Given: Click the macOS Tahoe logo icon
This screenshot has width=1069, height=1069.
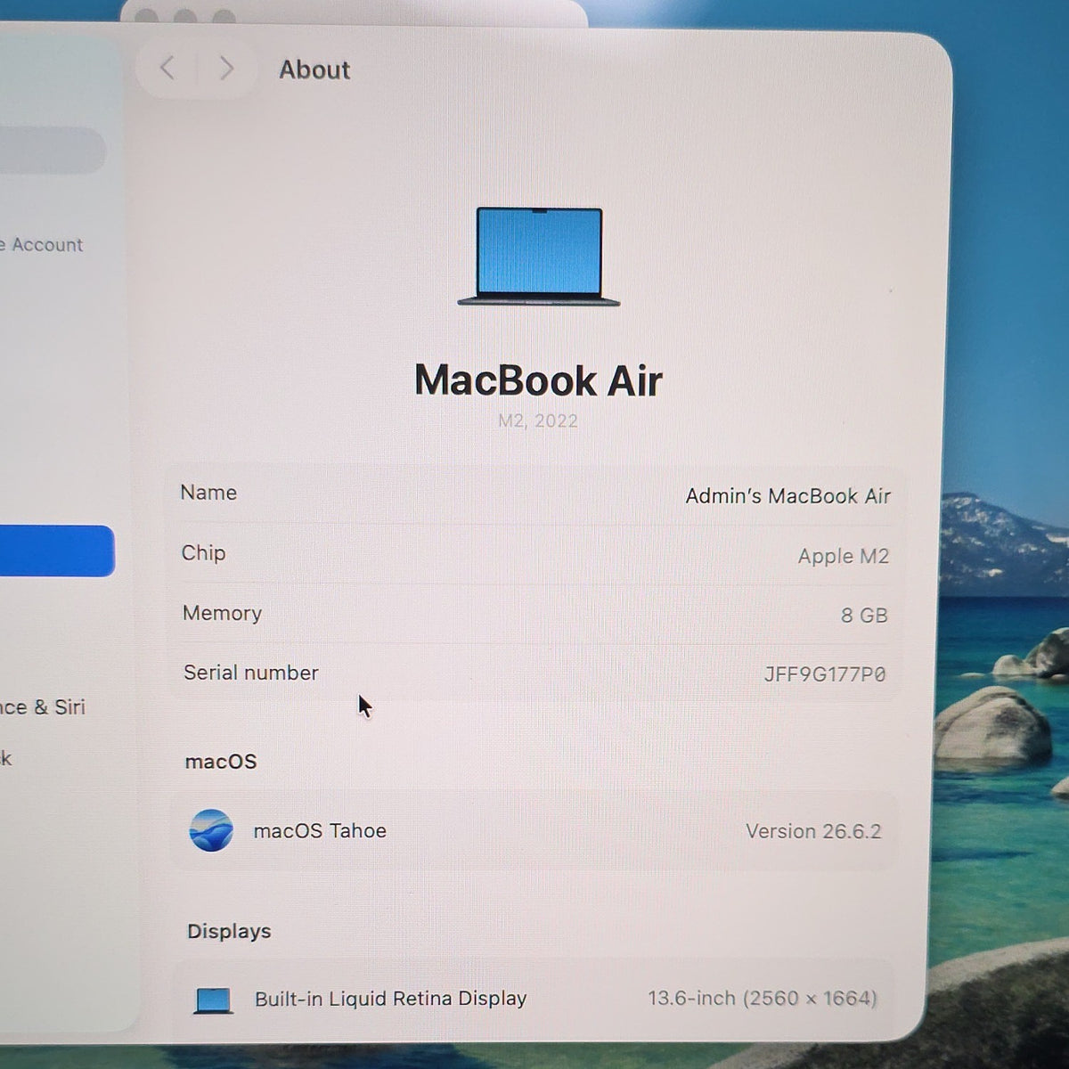Looking at the screenshot, I should 211,830.
